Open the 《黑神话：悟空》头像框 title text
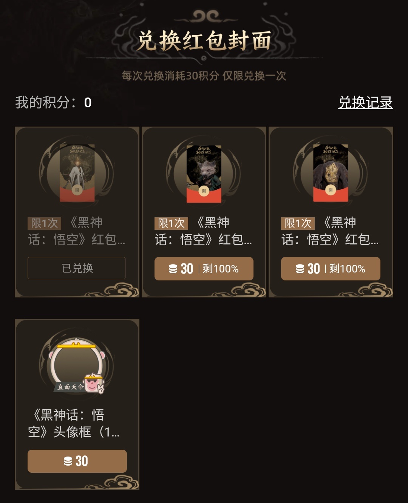Screen dimensions: 408x503 point(74,423)
